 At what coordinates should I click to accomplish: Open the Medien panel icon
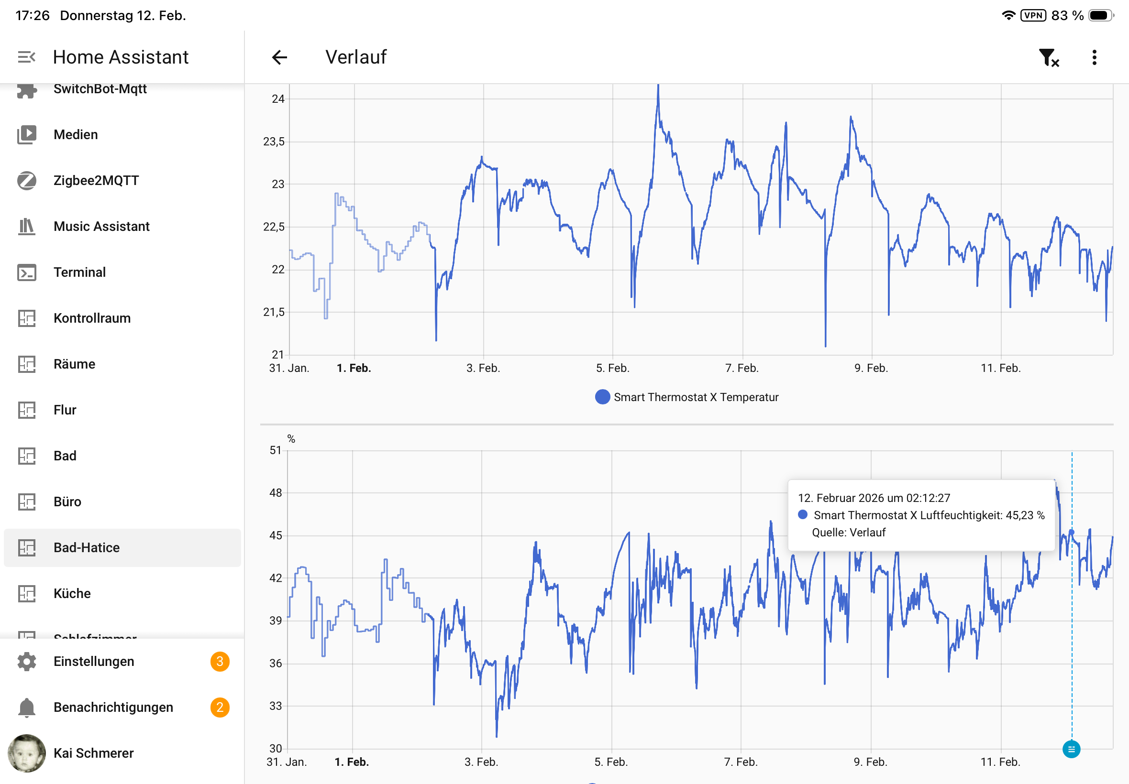(x=26, y=135)
